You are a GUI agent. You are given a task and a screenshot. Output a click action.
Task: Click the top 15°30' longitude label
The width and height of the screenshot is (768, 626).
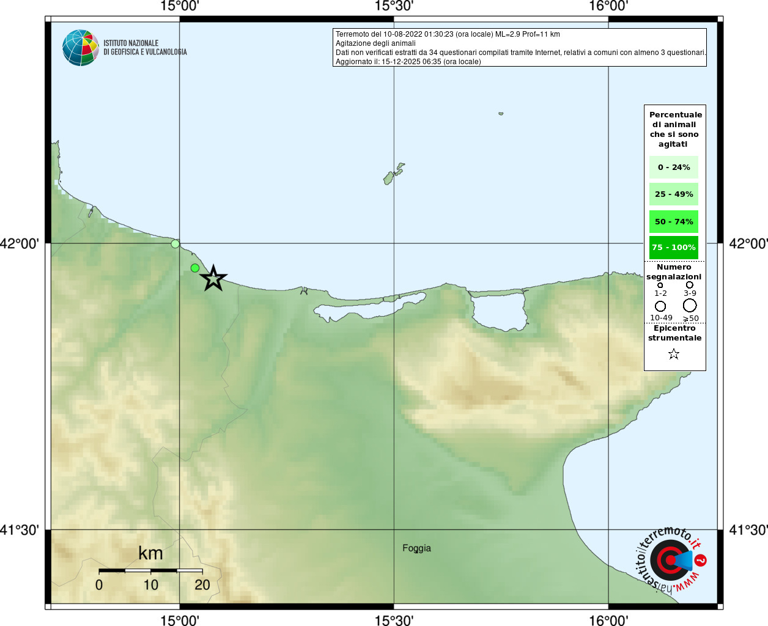click(394, 6)
